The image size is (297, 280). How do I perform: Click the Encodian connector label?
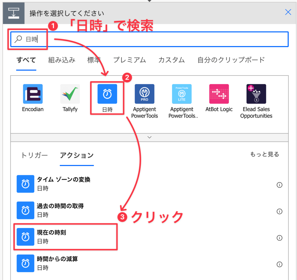33,109
